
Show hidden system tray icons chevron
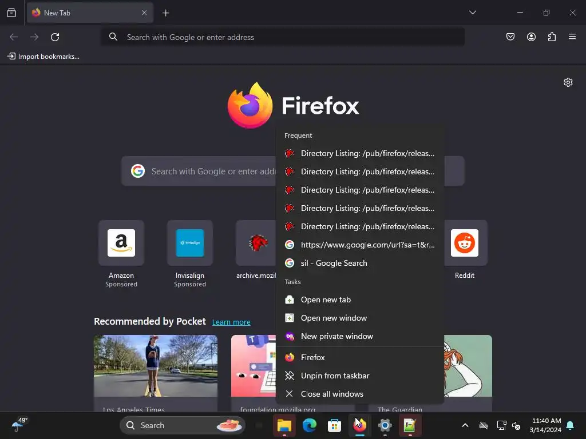[465, 425]
